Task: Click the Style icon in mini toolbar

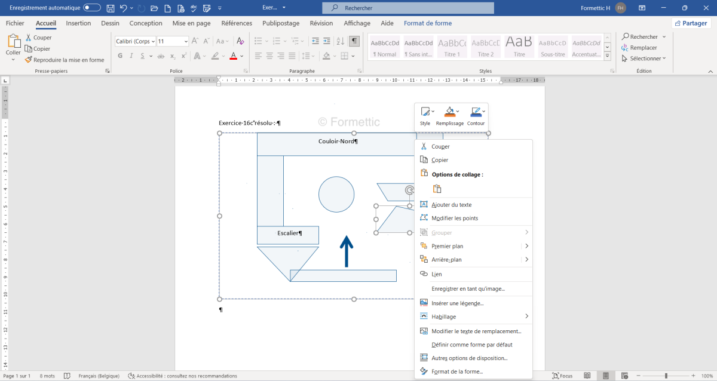Action: [x=425, y=112]
